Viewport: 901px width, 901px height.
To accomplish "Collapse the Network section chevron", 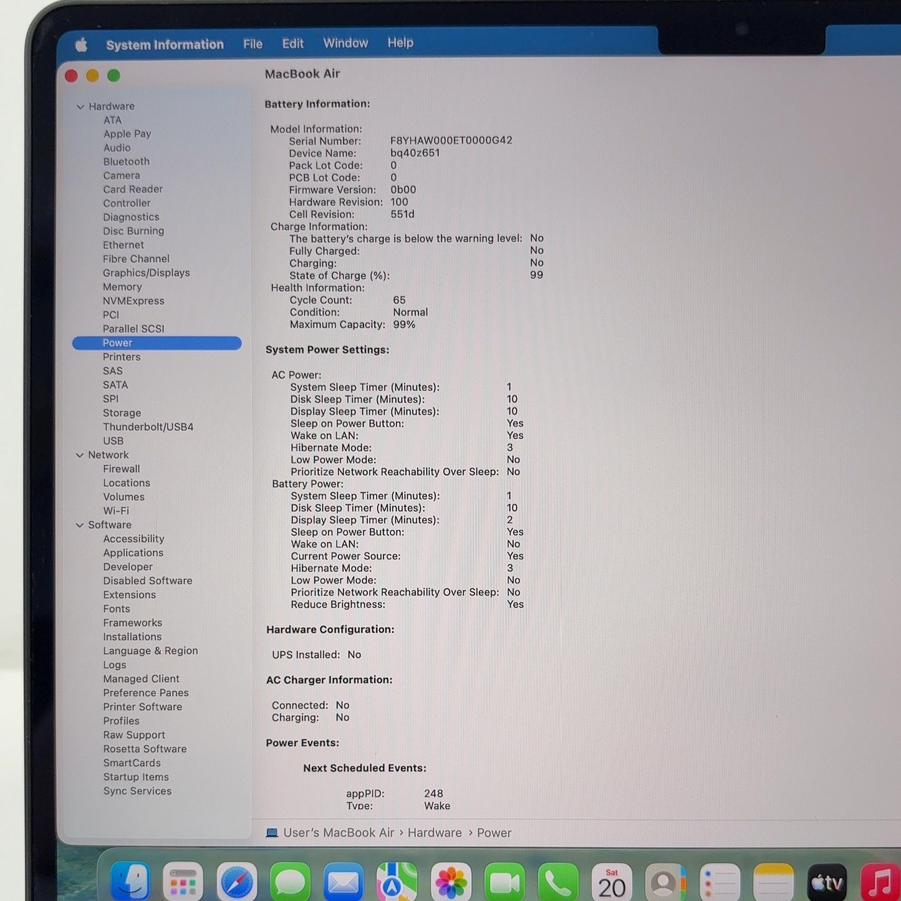I will [x=80, y=455].
